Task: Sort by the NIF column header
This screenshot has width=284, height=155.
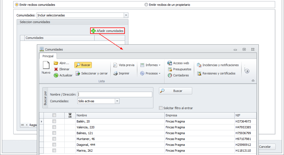Action: coord(245,115)
